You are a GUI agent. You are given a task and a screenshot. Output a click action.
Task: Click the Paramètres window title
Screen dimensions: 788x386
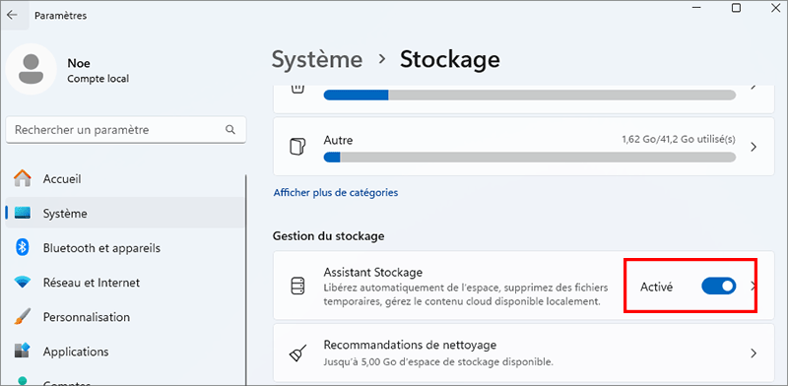coord(60,16)
